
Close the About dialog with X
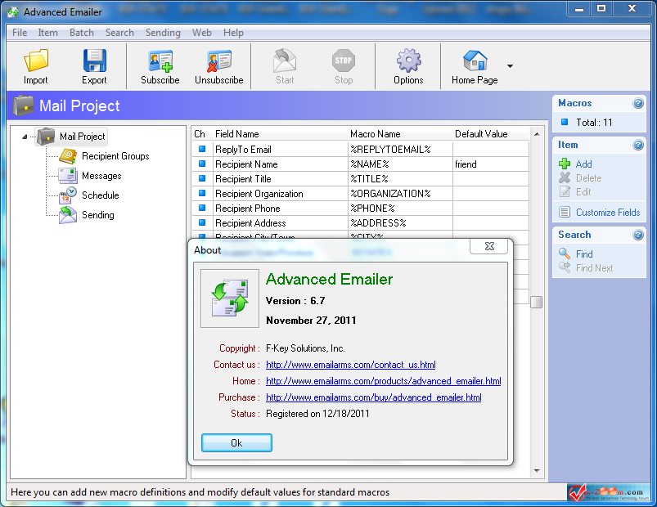tap(489, 246)
